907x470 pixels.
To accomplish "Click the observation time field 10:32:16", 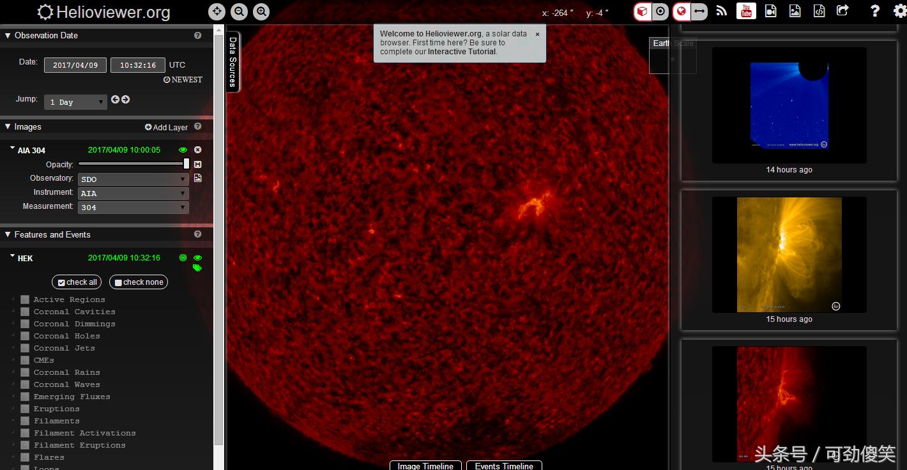I will point(138,65).
